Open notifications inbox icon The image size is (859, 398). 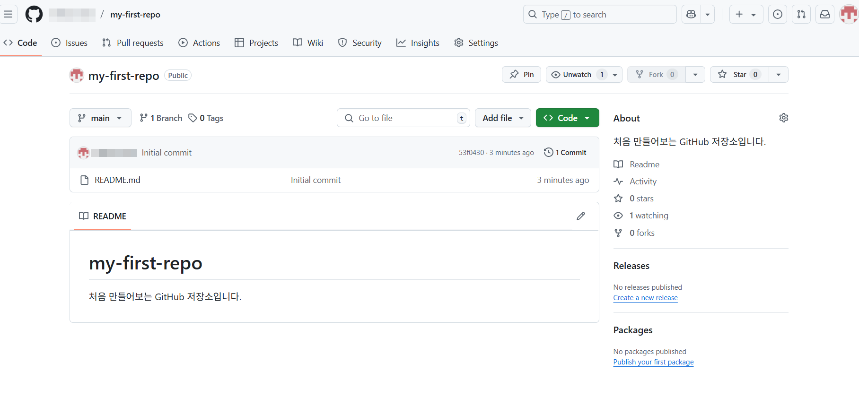tap(825, 14)
